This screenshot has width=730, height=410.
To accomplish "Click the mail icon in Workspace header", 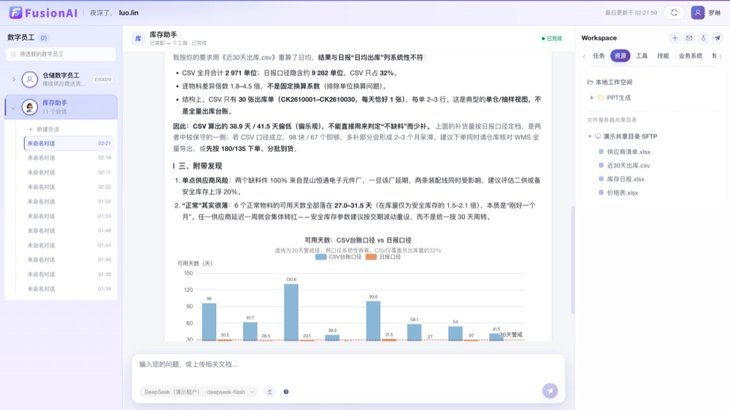I will point(689,38).
